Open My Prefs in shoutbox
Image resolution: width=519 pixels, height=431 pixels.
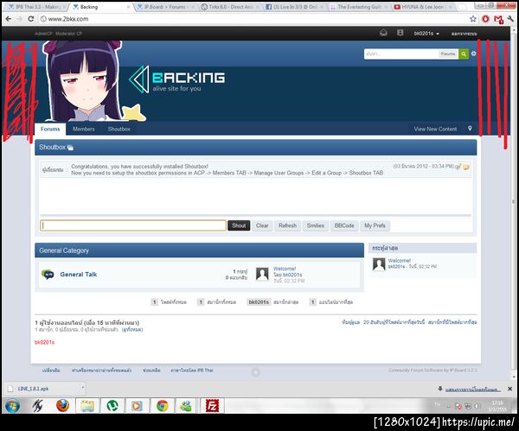click(375, 225)
